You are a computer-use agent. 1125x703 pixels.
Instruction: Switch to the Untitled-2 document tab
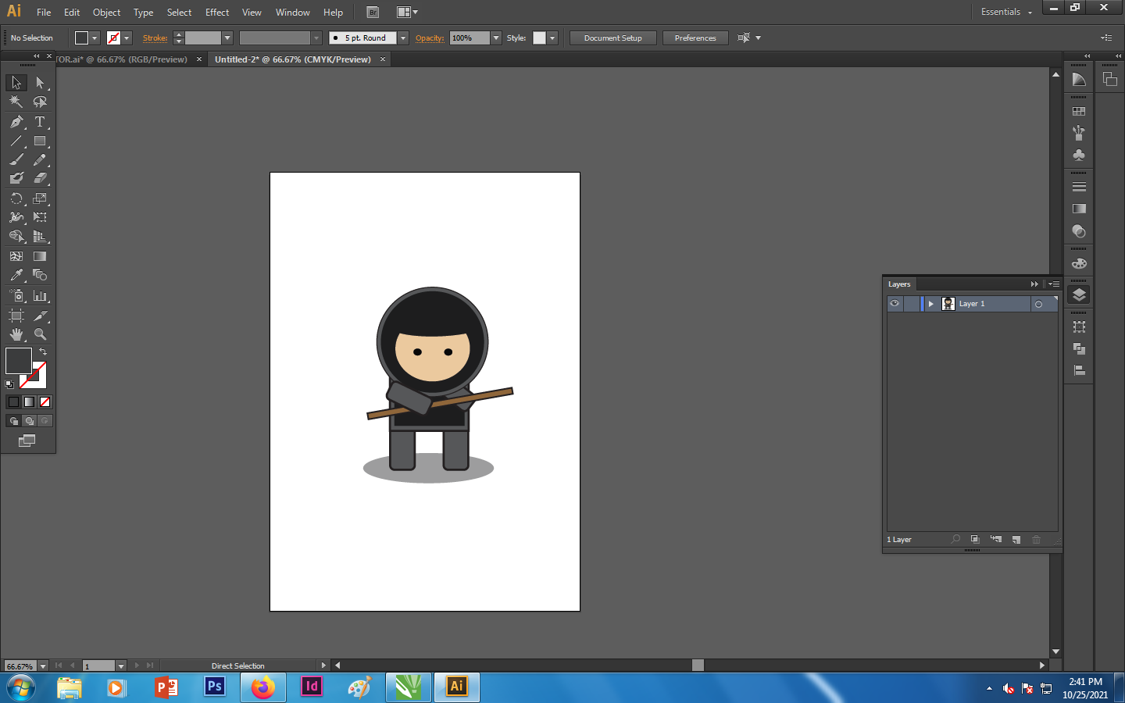pos(293,59)
